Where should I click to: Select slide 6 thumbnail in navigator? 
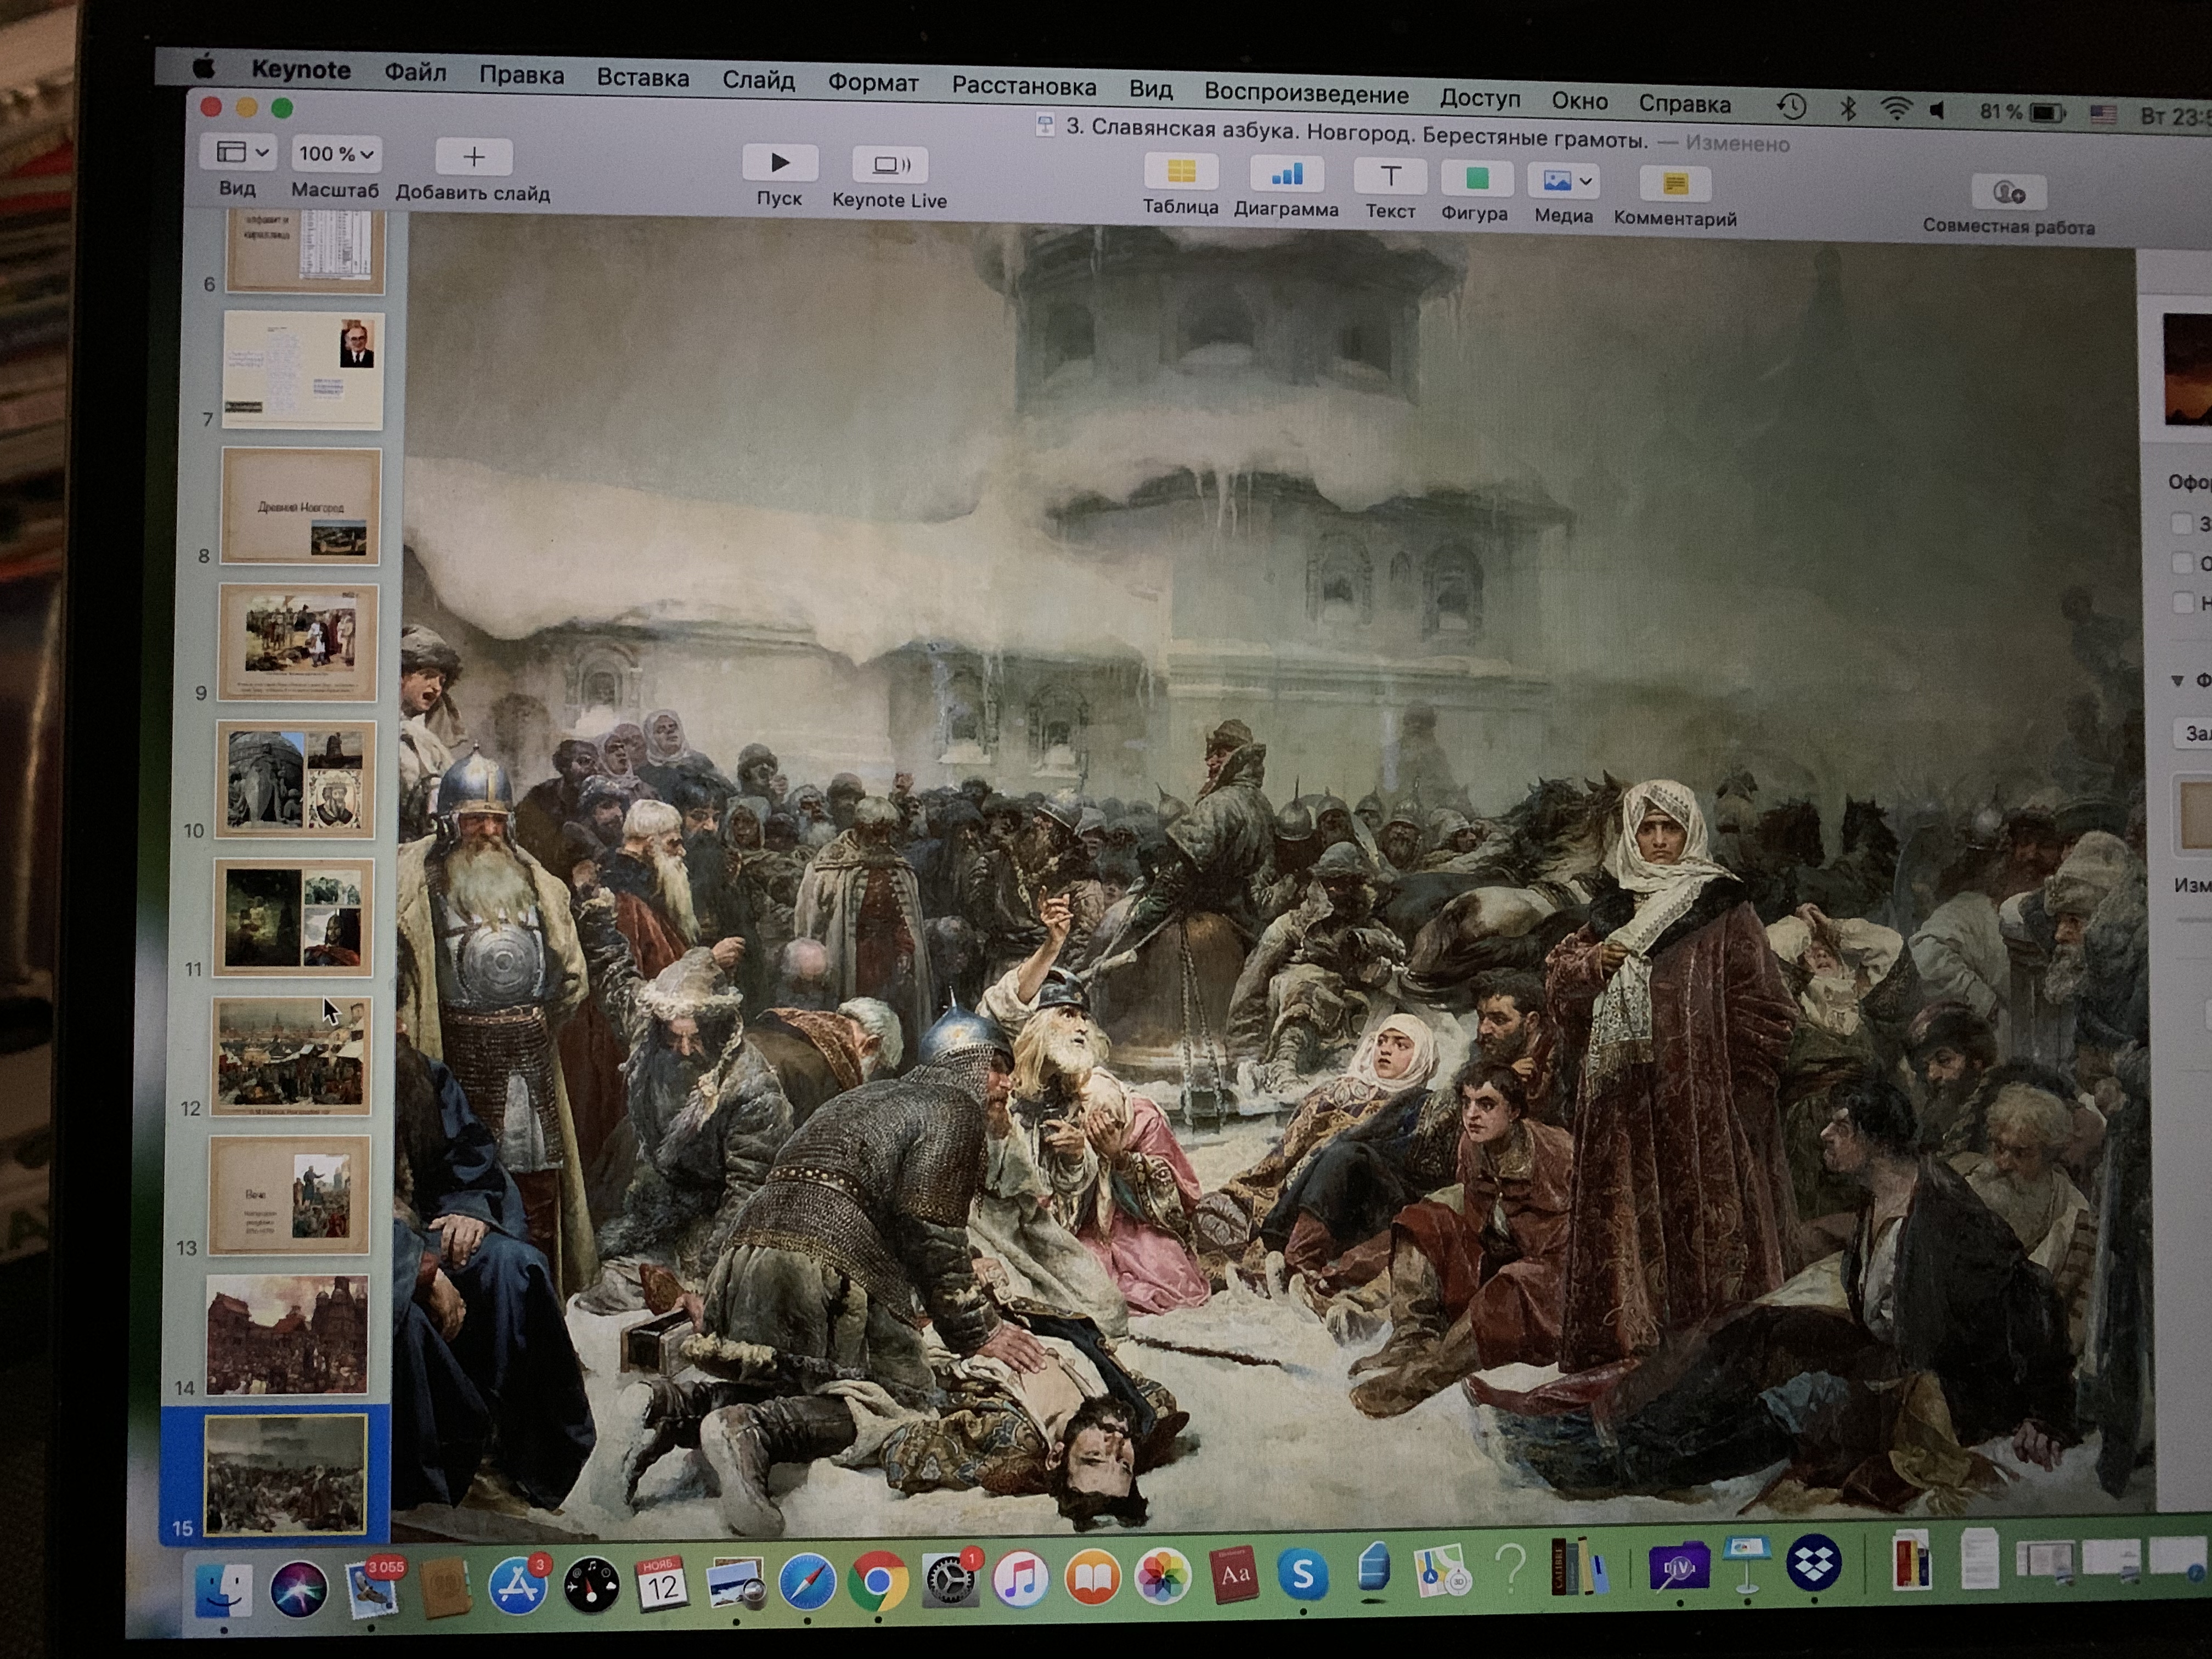pyautogui.click(x=306, y=253)
